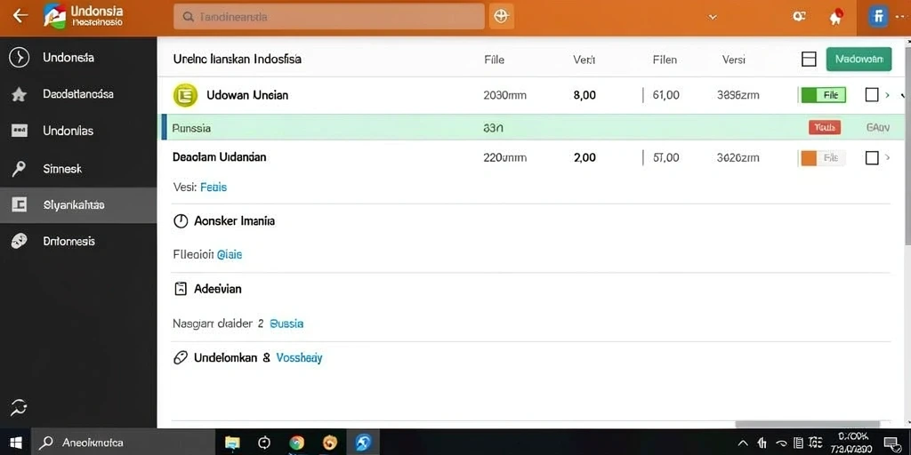Viewport: 911px width, 455px height.
Task: Click the orange File toggle on Deaolam row
Action: click(823, 157)
